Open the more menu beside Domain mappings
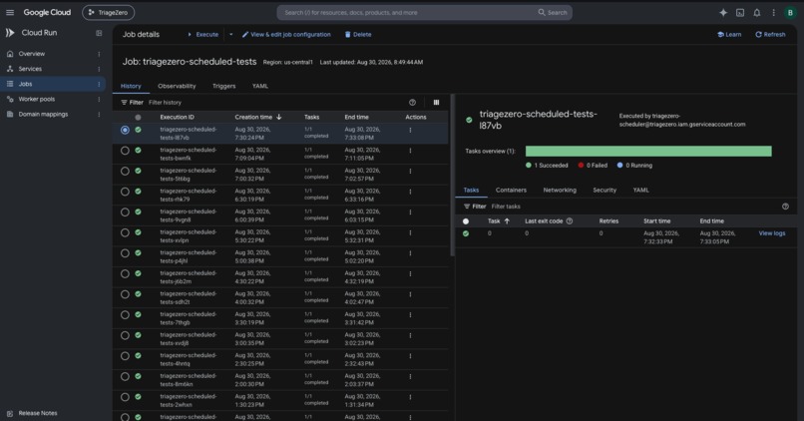804x421 pixels. pos(99,115)
